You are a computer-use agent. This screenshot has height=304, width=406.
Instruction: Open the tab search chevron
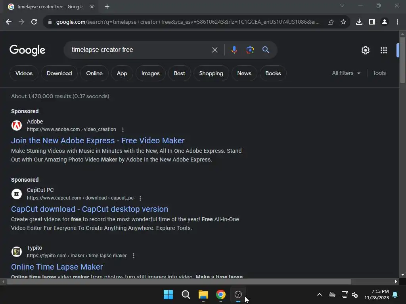tap(342, 6)
